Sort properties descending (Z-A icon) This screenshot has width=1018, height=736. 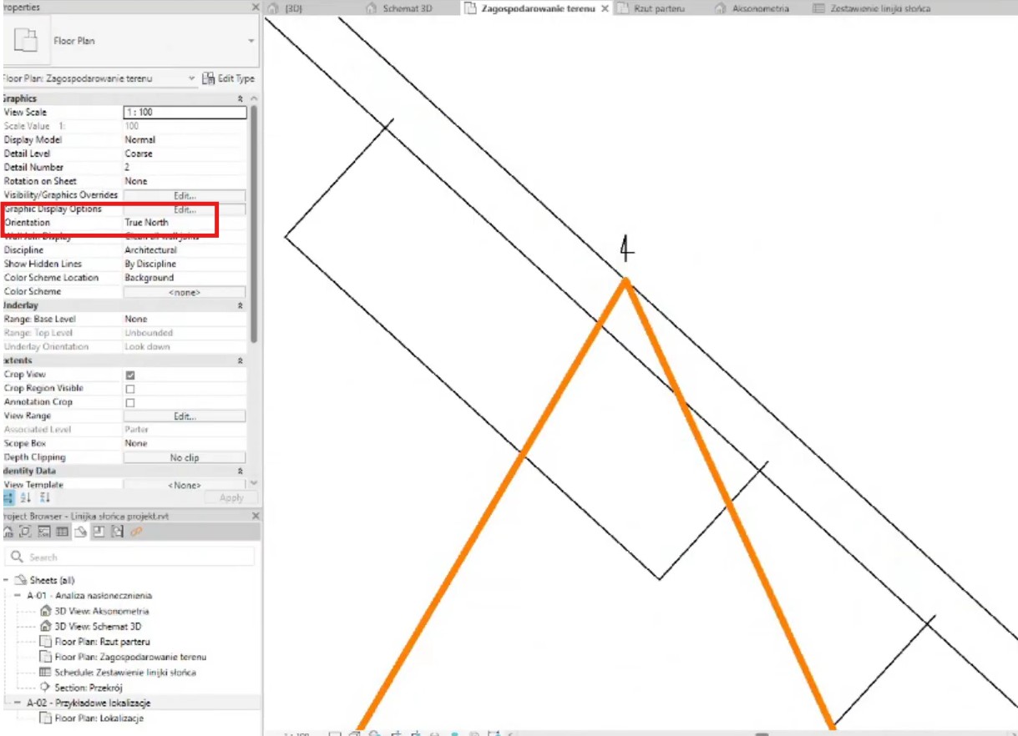(45, 497)
